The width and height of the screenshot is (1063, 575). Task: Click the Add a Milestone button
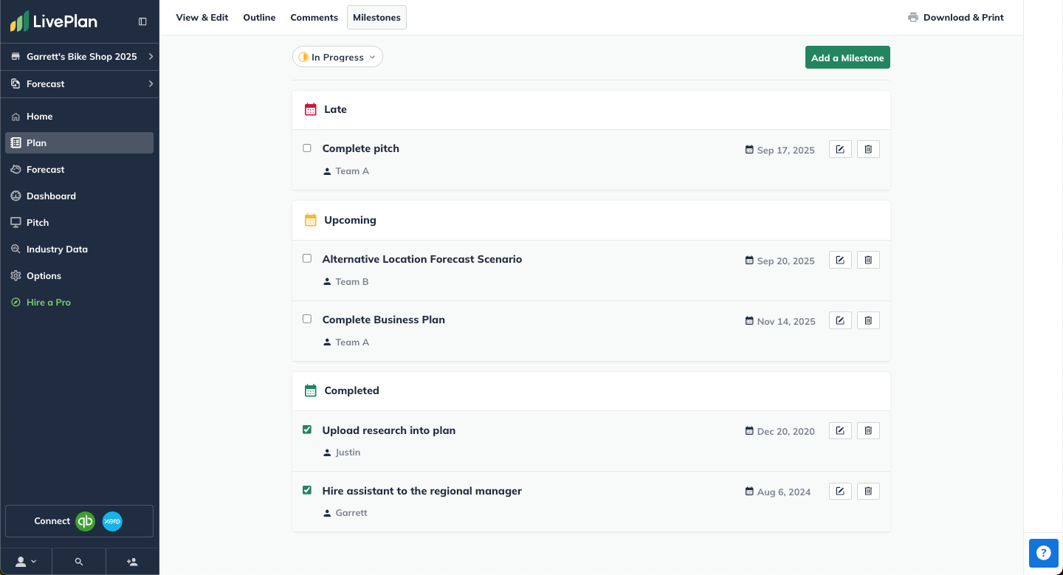(847, 57)
